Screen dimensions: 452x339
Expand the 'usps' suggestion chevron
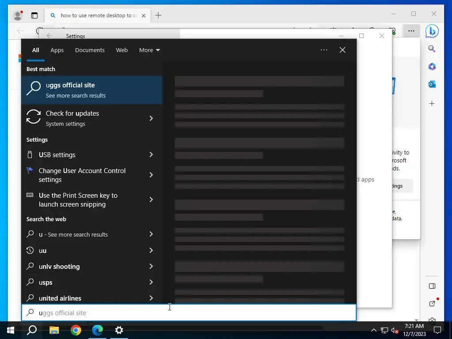[x=151, y=282]
